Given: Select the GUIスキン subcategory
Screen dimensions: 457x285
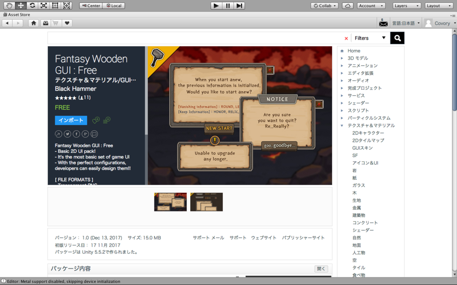Looking at the screenshot, I should coord(362,148).
